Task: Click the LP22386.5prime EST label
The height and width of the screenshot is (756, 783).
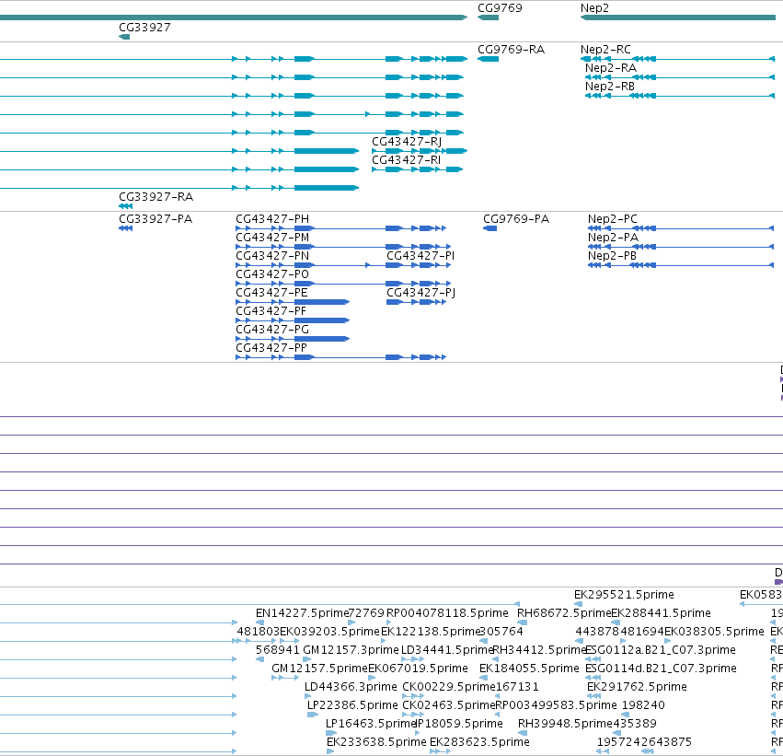Action: (x=352, y=705)
